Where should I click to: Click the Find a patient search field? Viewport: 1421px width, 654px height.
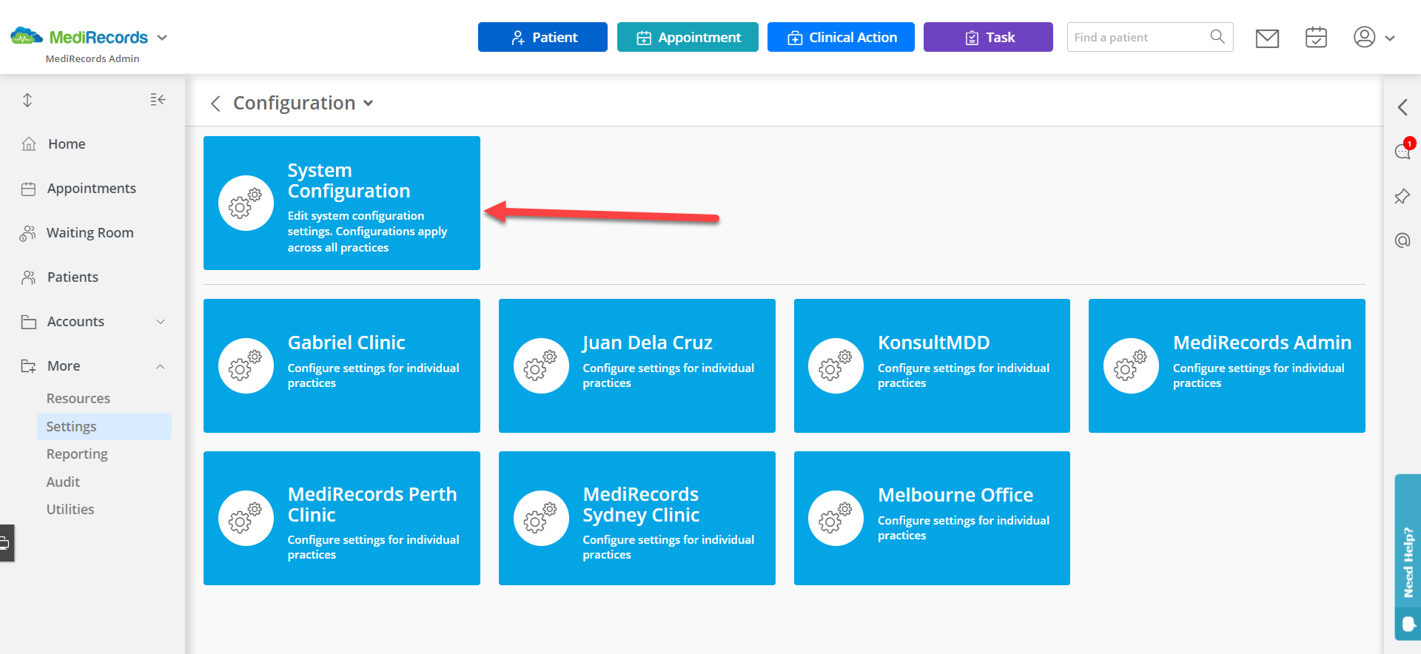(1150, 37)
